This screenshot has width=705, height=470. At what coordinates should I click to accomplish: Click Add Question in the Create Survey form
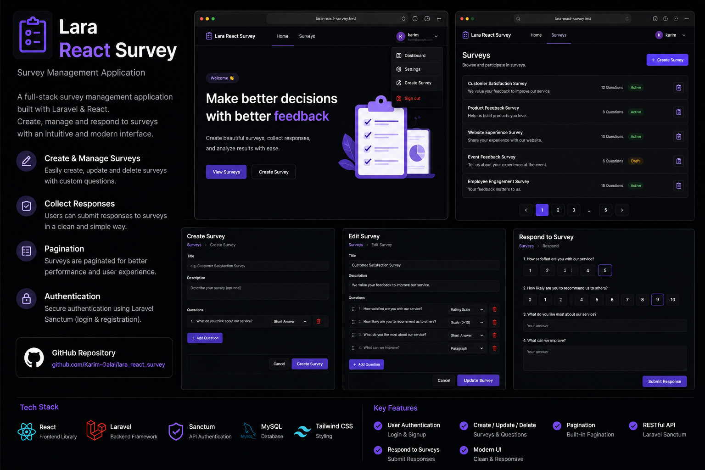205,338
